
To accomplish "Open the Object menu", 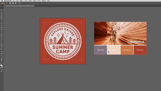I will [x=21, y=1].
